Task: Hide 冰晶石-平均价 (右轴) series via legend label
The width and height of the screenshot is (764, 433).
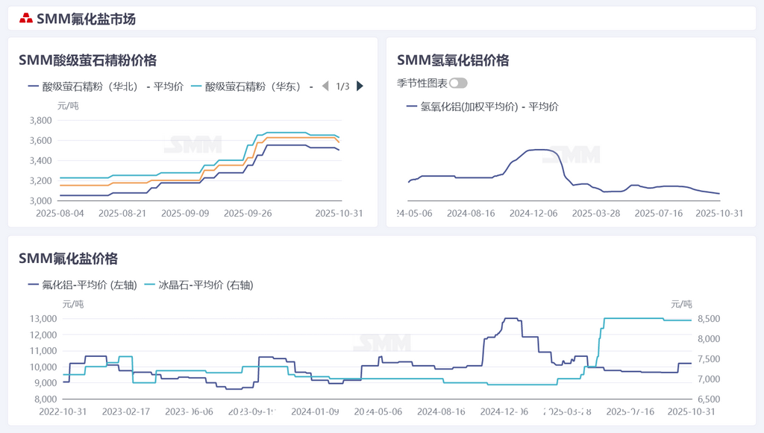Action: point(205,285)
